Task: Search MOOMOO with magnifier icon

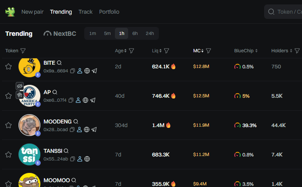Action: (x=74, y=180)
